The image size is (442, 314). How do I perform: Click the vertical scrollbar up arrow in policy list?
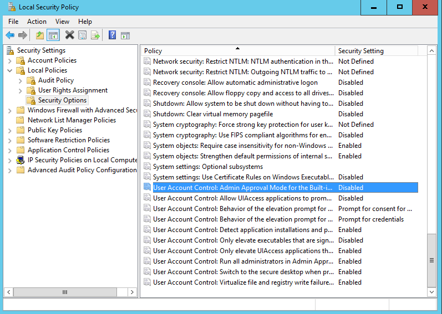coord(433,51)
